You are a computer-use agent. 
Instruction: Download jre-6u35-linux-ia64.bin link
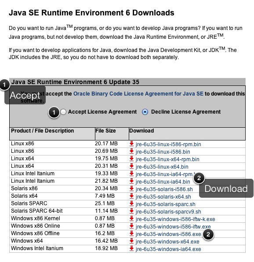(163, 181)
